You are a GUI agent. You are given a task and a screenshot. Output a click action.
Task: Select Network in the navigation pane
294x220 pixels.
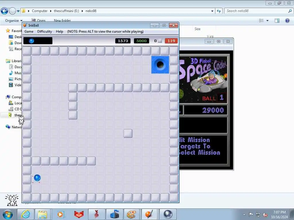coord(13,127)
